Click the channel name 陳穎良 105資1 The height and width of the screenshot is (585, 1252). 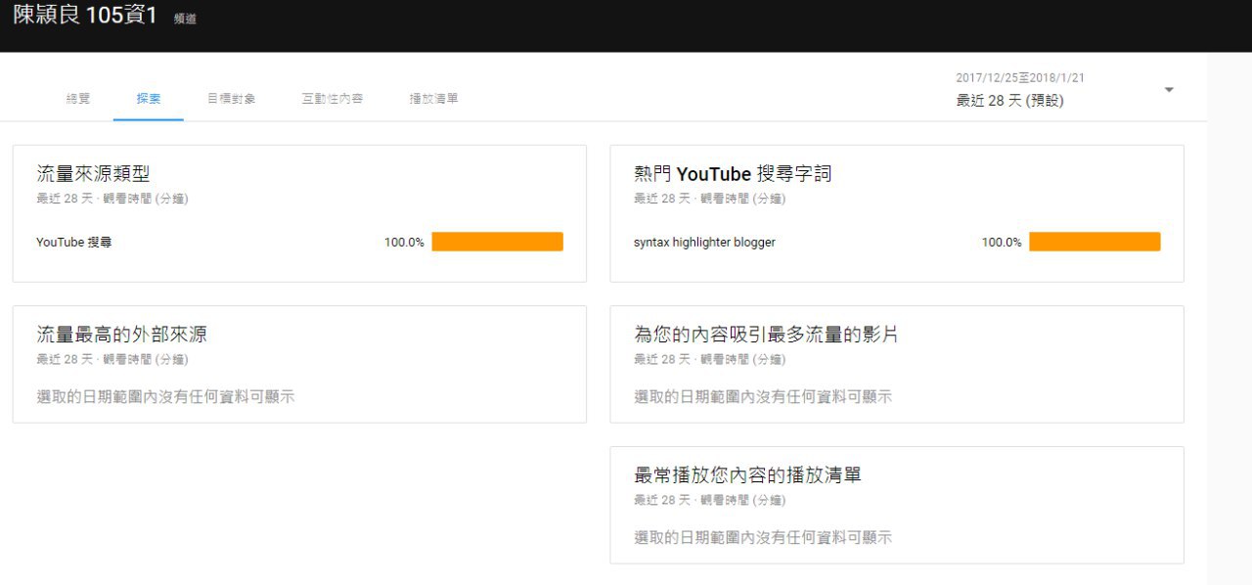coord(85,17)
